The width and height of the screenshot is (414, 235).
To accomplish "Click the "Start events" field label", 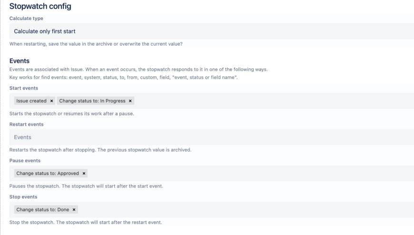I will [x=24, y=88].
